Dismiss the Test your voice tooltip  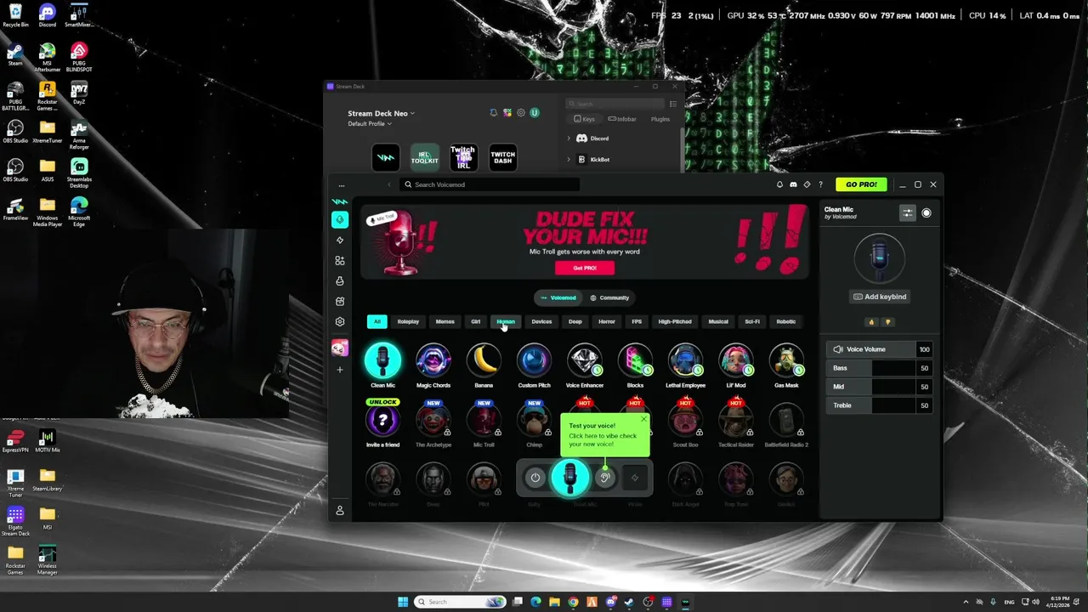tap(643, 419)
